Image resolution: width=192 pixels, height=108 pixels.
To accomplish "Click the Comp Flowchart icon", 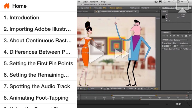I will click(148, 89).
